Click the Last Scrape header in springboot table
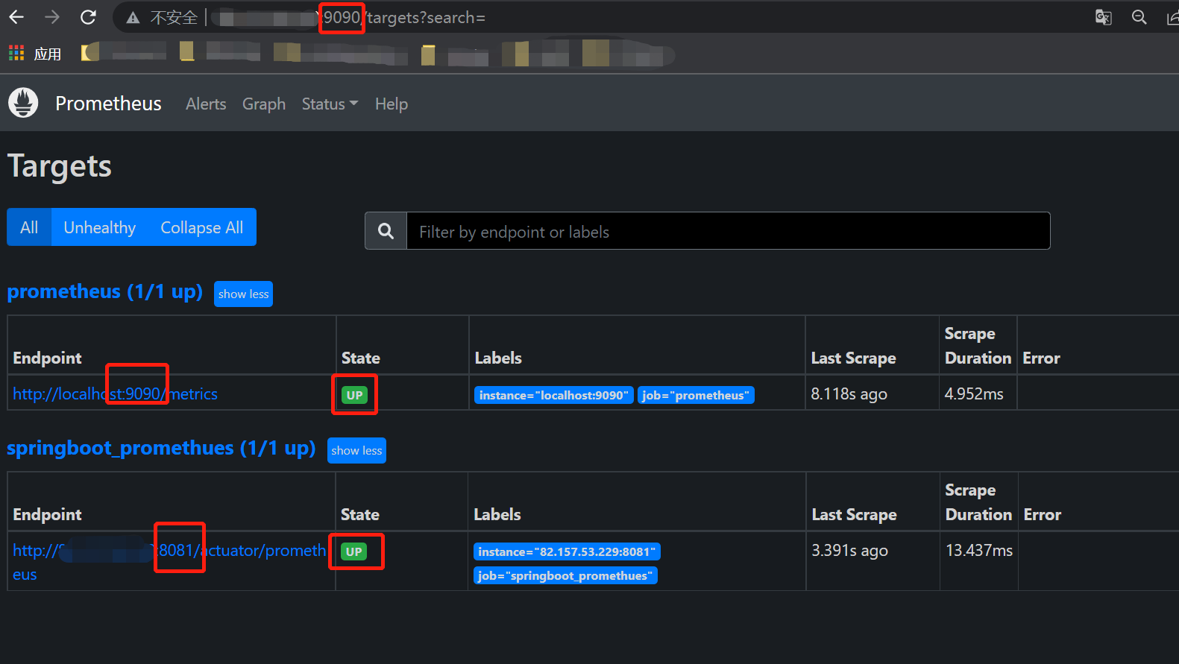 [855, 515]
